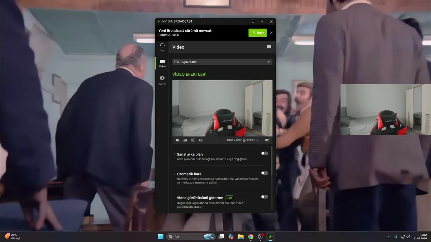Open Google Chrome from the taskbar
431x242 pixels.
point(251,237)
